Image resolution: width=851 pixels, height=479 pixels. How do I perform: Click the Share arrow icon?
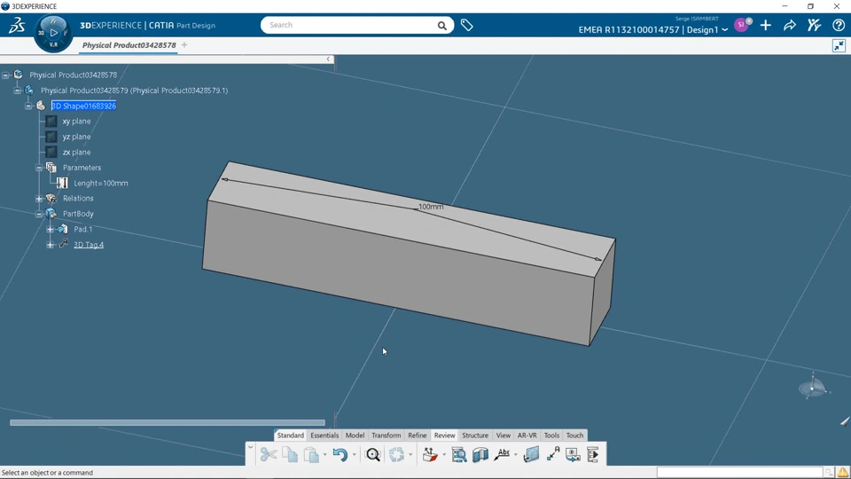789,26
